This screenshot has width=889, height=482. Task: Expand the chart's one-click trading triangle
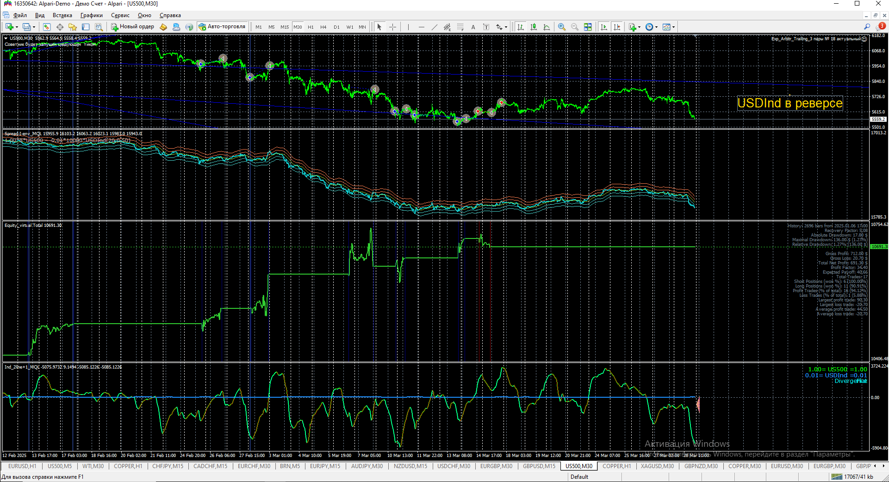click(6, 38)
